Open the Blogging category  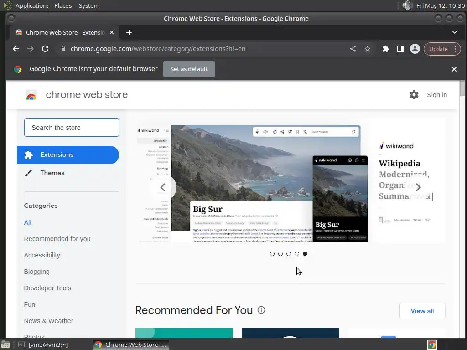36,272
